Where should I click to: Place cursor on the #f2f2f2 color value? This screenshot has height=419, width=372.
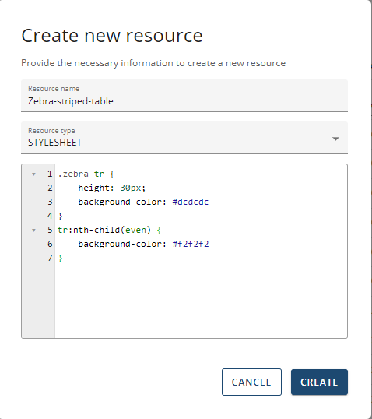191,244
